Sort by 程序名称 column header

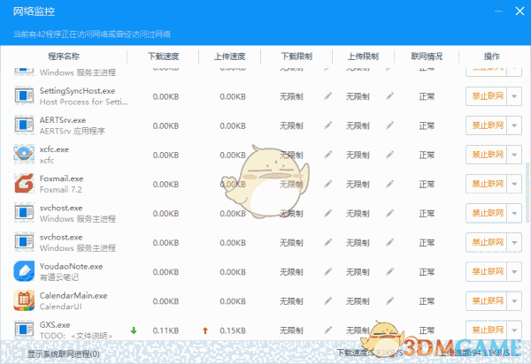(64, 57)
